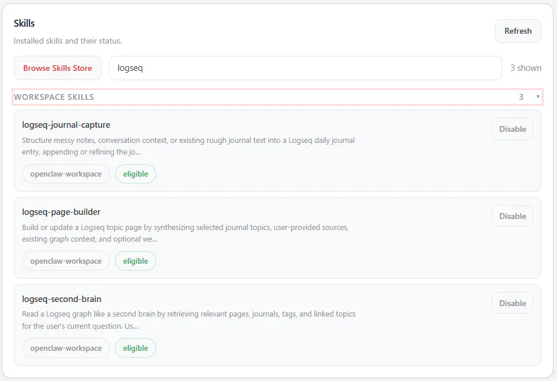Click the Workspace Skills header label
557x381 pixels.
pyautogui.click(x=54, y=97)
